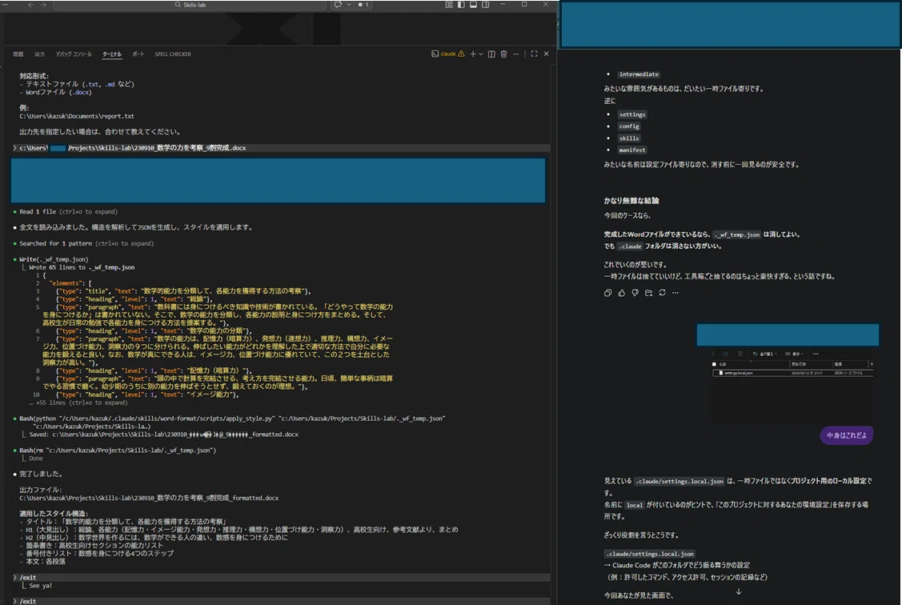This screenshot has height=605, width=902.
Task: Go back with VS Code navigation arrow
Action: (31, 5)
